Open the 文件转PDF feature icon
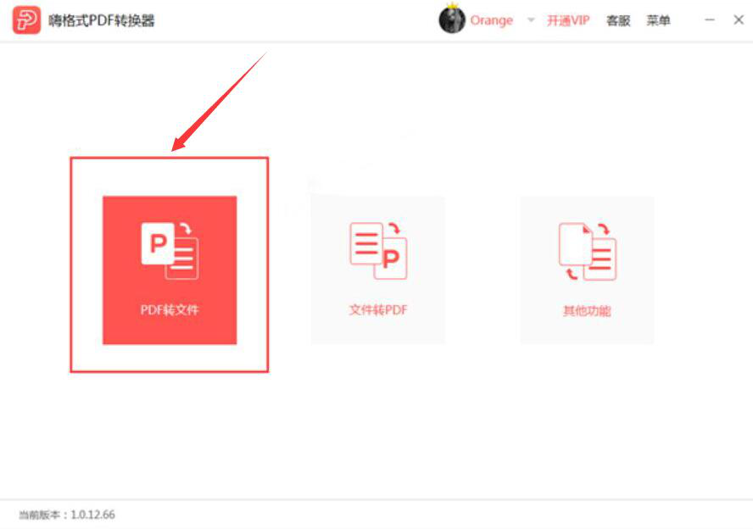This screenshot has width=753, height=529. 378,250
